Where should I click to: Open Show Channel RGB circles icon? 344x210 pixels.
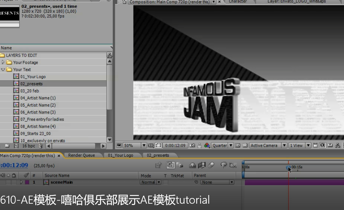pyautogui.click(x=207, y=145)
